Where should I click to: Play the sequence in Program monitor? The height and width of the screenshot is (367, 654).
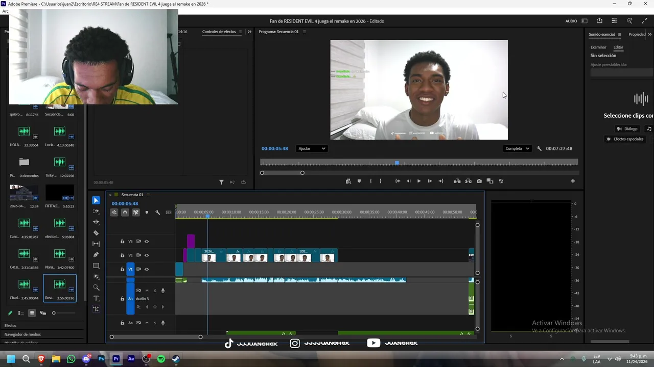pyautogui.click(x=419, y=181)
